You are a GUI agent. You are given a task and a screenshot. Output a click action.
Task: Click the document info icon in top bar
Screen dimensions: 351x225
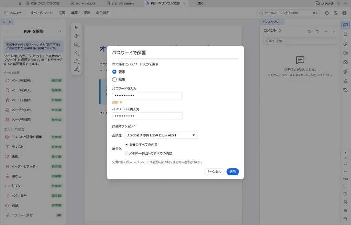(x=327, y=13)
